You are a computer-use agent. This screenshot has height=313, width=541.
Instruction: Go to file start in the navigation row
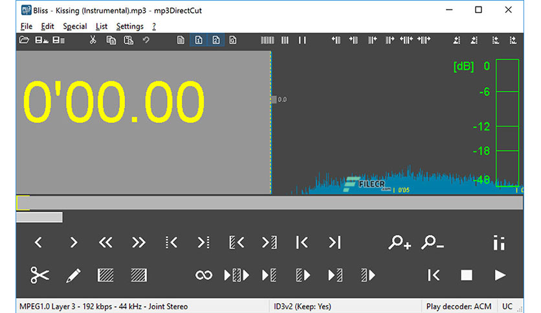tap(302, 243)
